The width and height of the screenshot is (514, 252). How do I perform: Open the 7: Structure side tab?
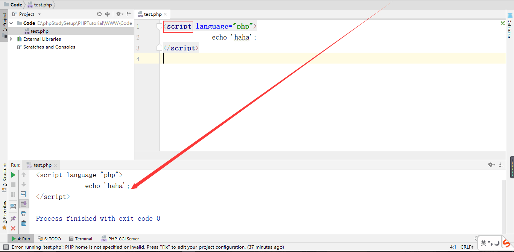5,178
